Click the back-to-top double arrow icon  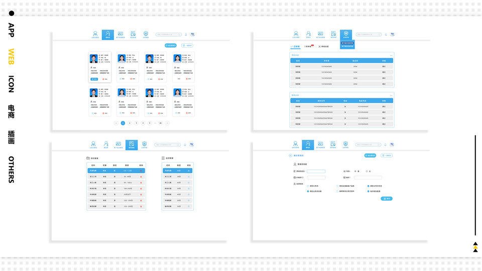pos(475,247)
